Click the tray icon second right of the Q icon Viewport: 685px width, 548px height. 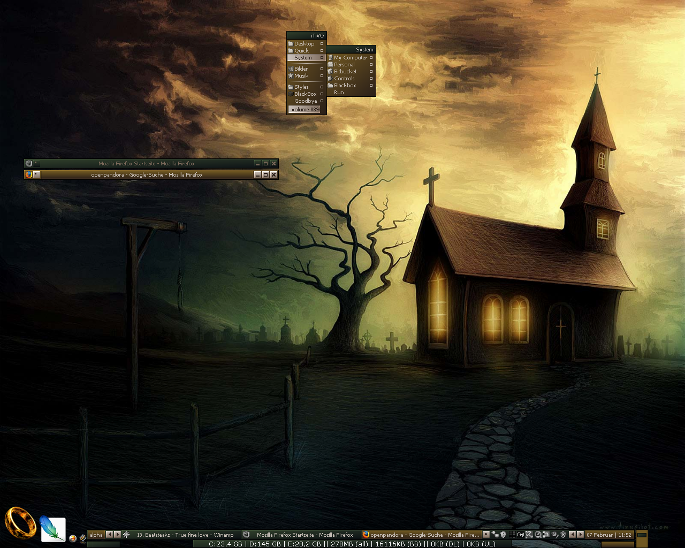point(554,535)
